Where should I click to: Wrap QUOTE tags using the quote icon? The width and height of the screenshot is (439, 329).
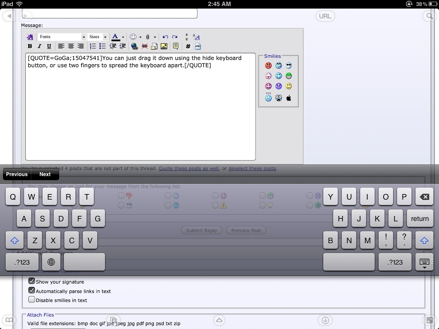click(176, 46)
